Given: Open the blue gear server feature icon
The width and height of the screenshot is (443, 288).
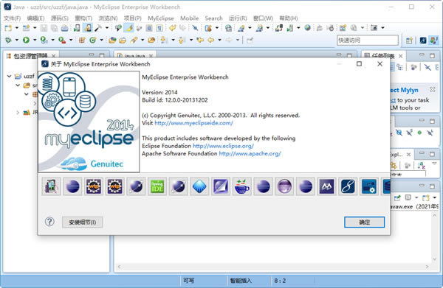Looking at the screenshot, I should tap(369, 186).
